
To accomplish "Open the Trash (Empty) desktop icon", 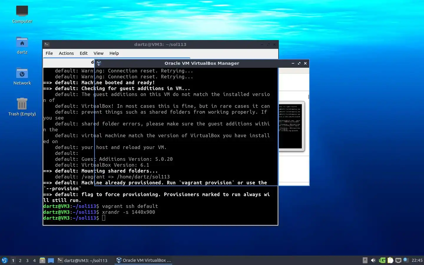I will (x=22, y=107).
